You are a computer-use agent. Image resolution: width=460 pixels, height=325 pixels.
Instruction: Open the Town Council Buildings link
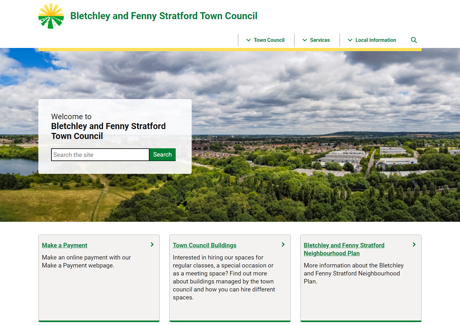204,245
